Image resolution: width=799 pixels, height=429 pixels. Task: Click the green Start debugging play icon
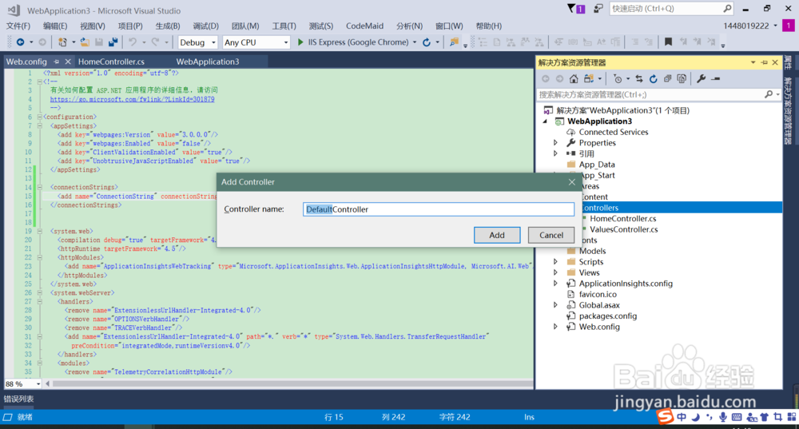(300, 42)
